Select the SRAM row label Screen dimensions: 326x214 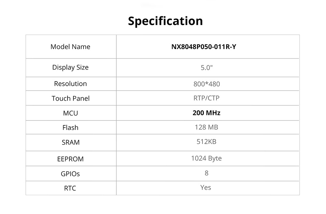click(x=70, y=142)
